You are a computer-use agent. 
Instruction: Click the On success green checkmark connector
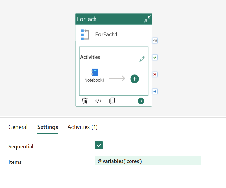click(155, 57)
